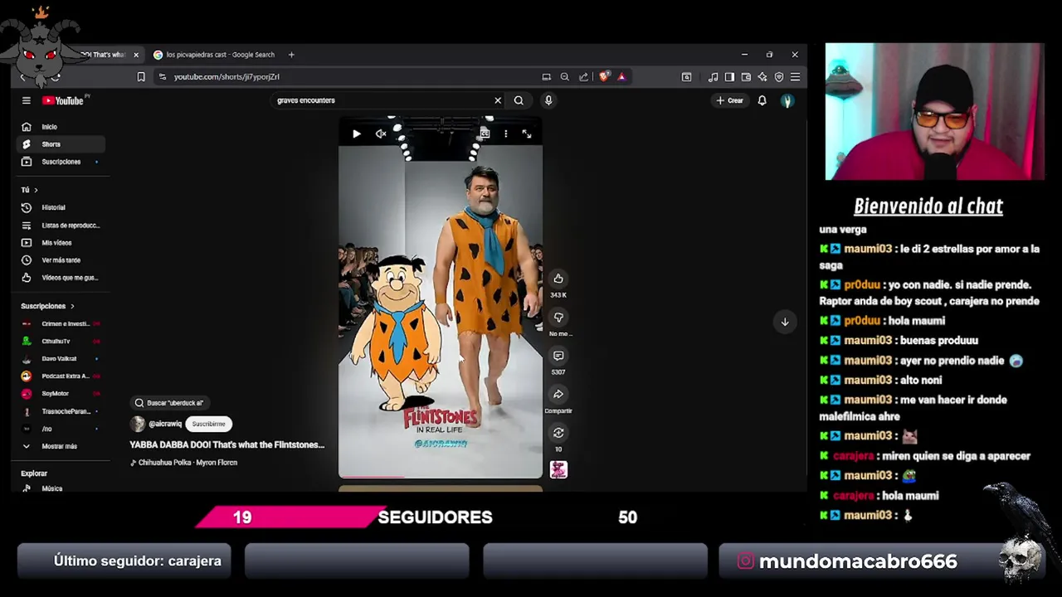The height and width of the screenshot is (597, 1062).
Task: Open a new browser tab
Action: [291, 55]
